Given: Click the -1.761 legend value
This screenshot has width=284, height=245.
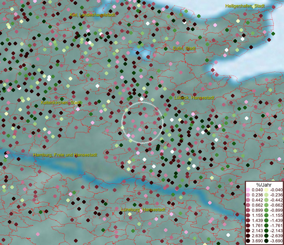Looking at the screenshot, I should click(x=276, y=225).
